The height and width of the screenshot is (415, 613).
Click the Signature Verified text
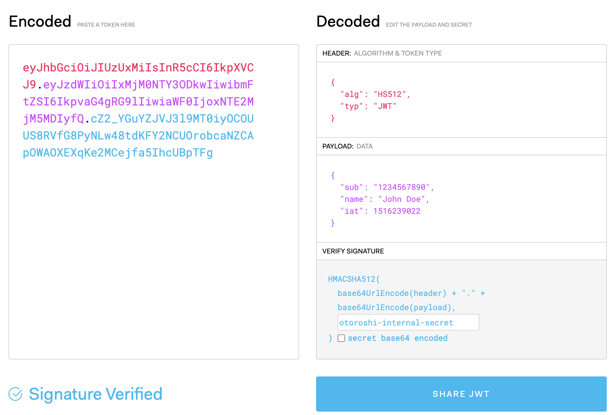point(95,394)
